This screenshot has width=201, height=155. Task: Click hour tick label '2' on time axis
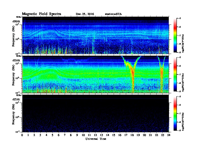[x=34, y=135]
